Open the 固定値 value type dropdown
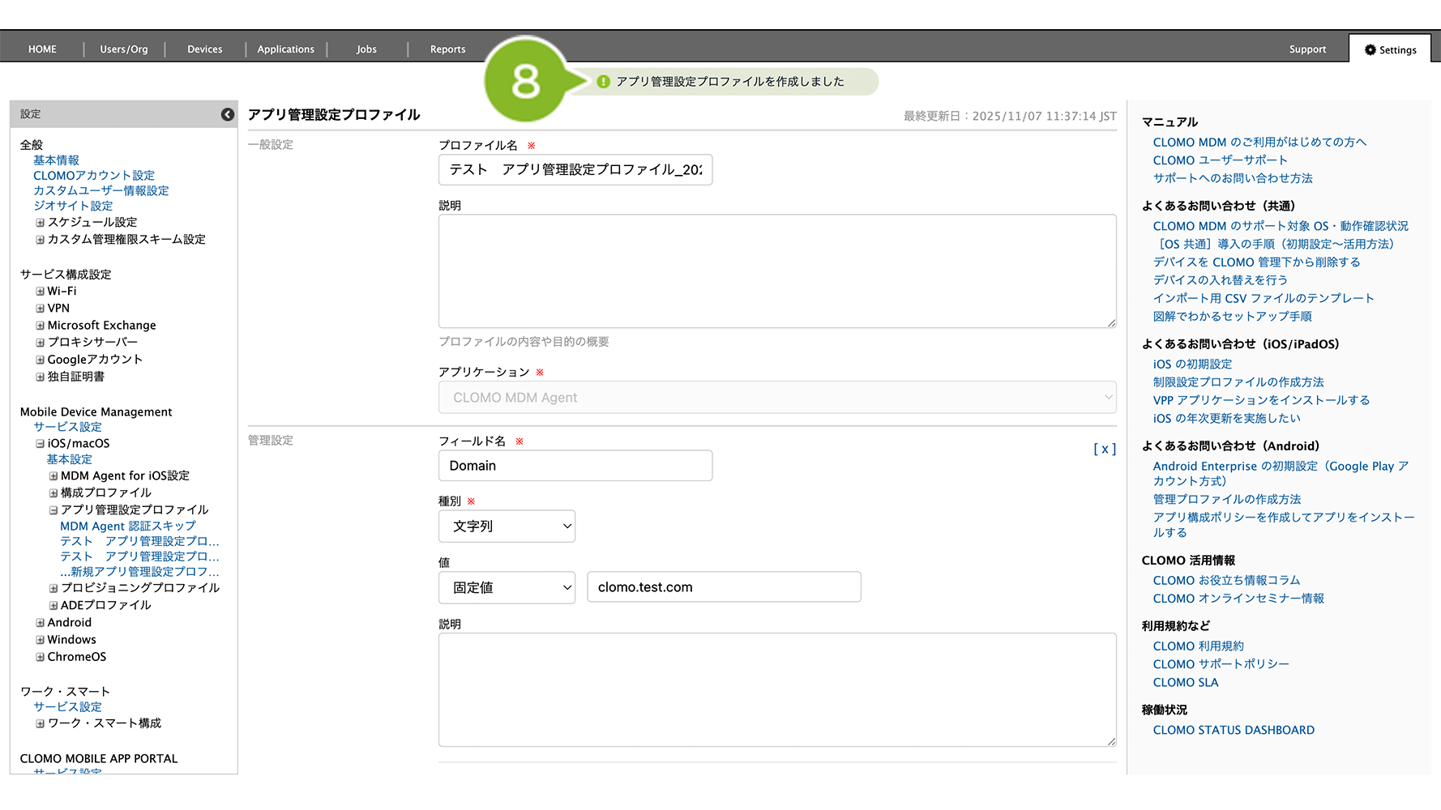 tap(507, 587)
